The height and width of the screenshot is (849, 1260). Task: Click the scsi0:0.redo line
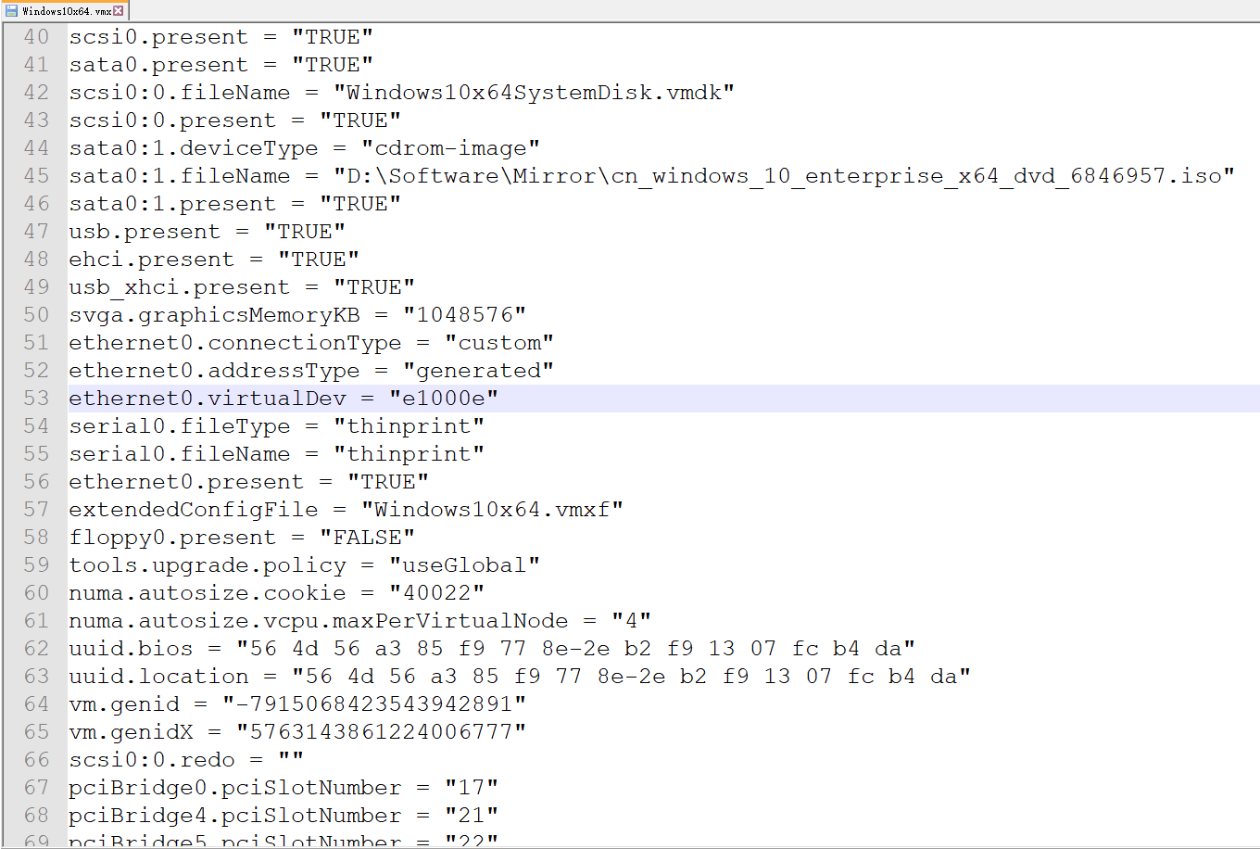click(186, 760)
